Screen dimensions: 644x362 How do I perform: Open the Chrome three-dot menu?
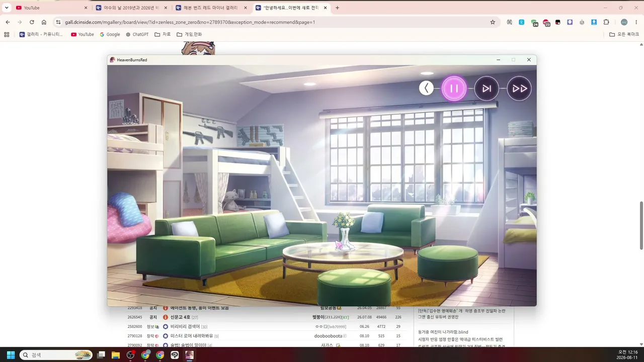point(636,22)
